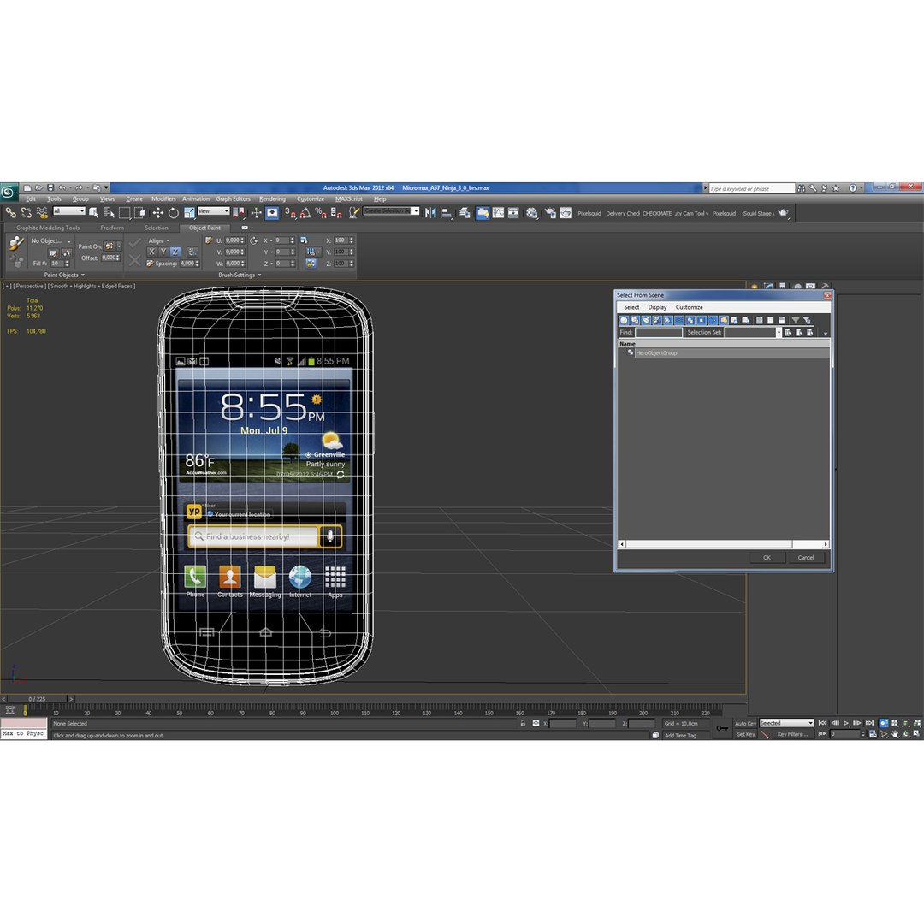Toggle Z align axis button
The image size is (924, 924).
pos(175,252)
